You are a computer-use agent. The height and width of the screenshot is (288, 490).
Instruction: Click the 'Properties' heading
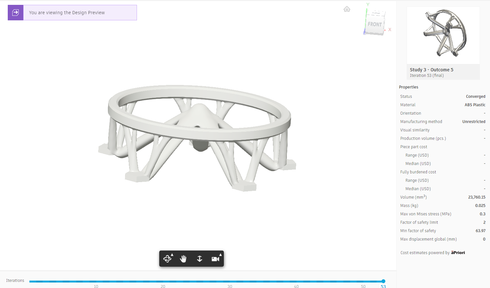pos(409,87)
